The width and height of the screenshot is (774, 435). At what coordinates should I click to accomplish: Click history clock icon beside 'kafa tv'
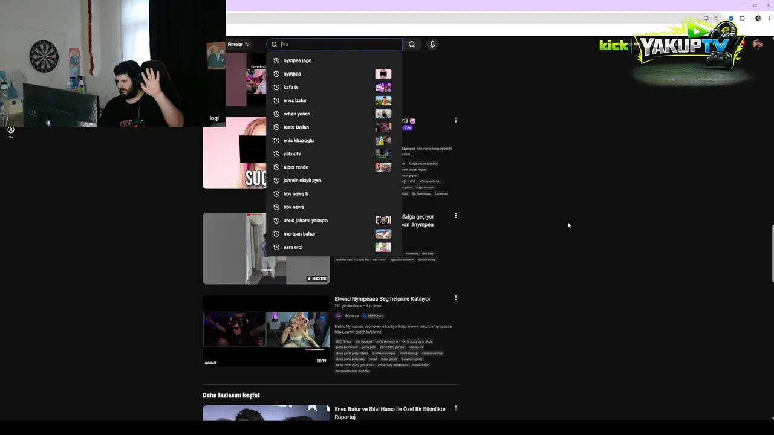click(276, 87)
